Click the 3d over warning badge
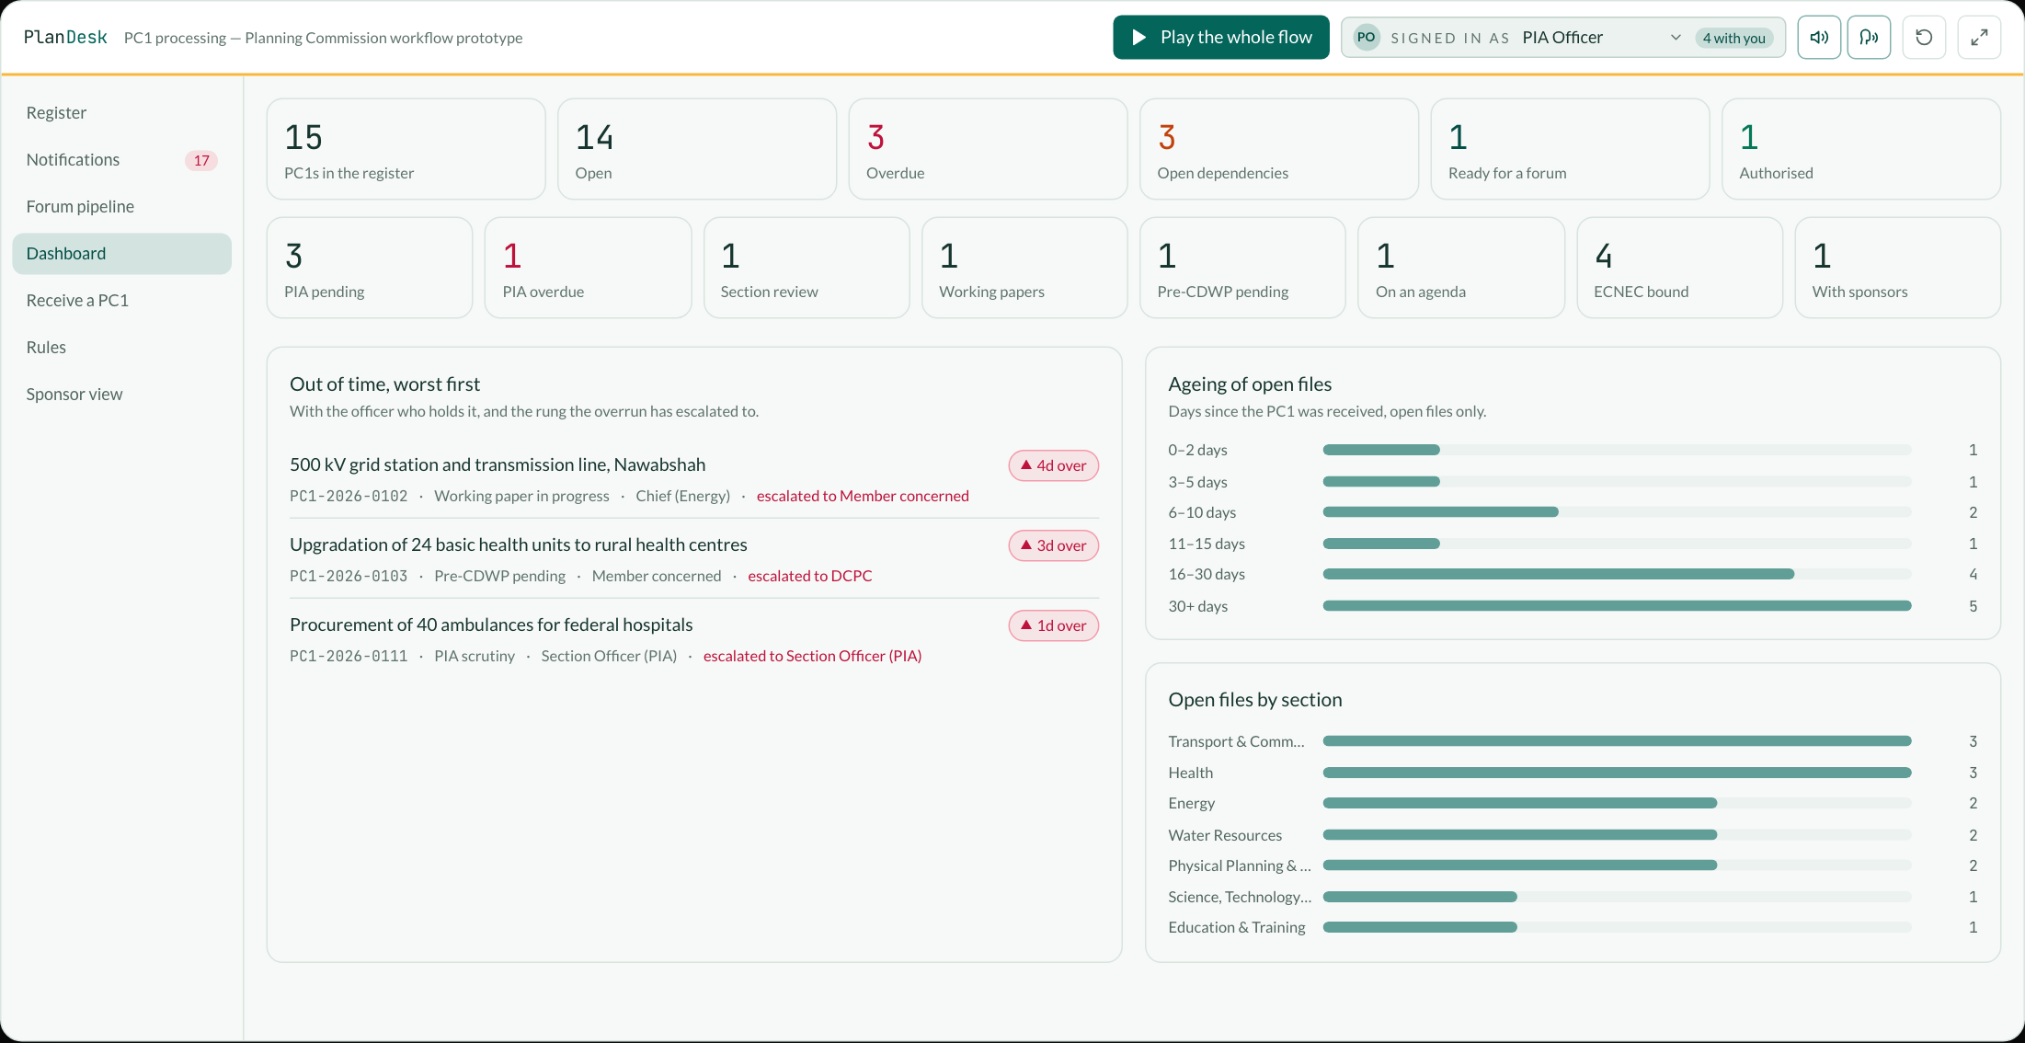This screenshot has width=2025, height=1043. tap(1054, 545)
